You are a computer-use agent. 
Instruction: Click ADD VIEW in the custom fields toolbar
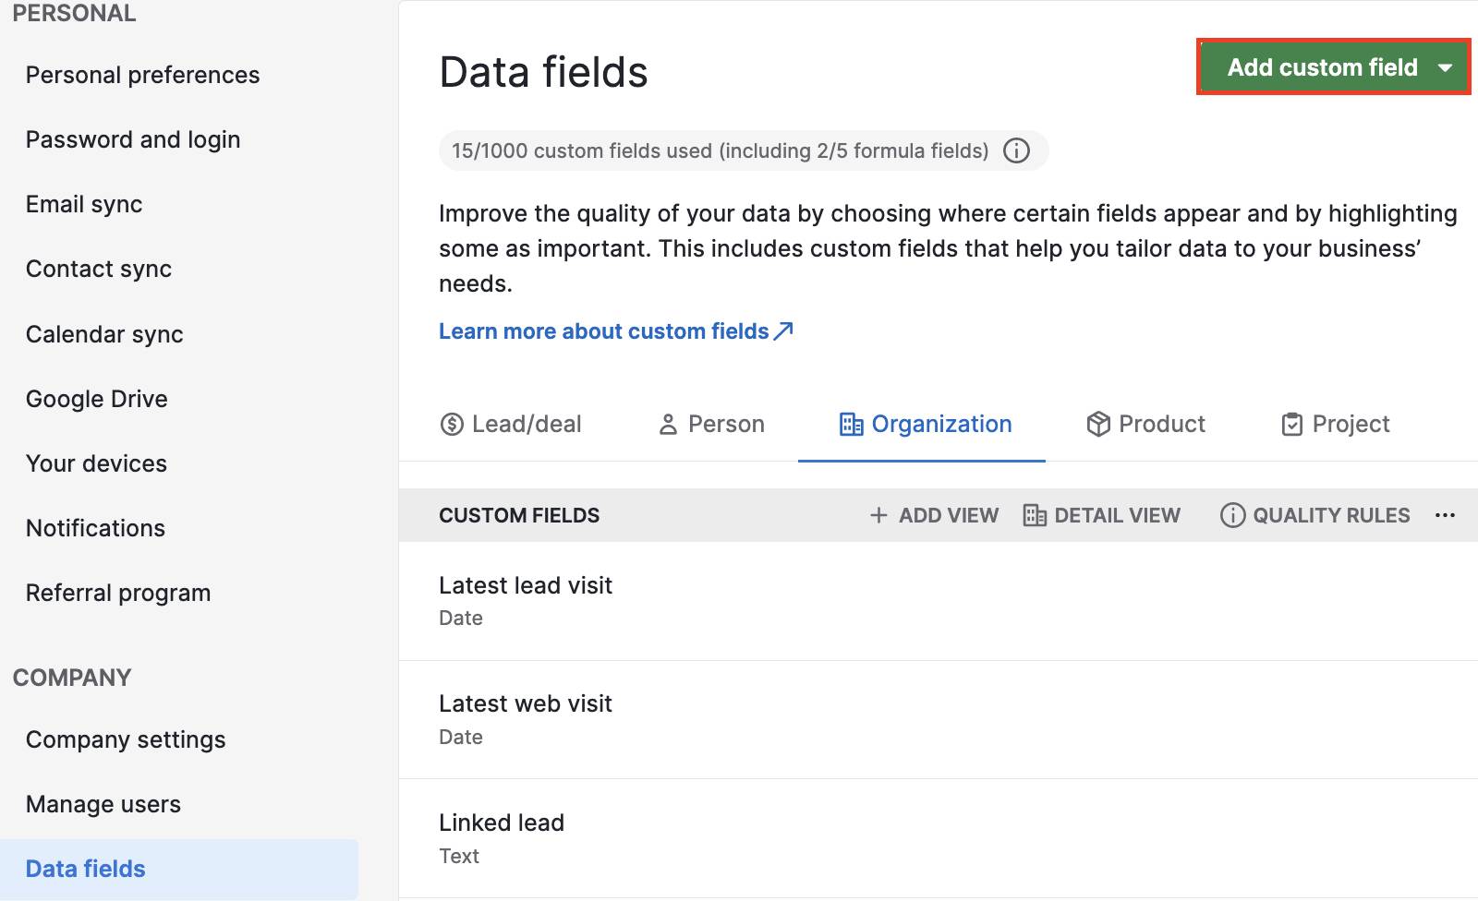point(934,515)
